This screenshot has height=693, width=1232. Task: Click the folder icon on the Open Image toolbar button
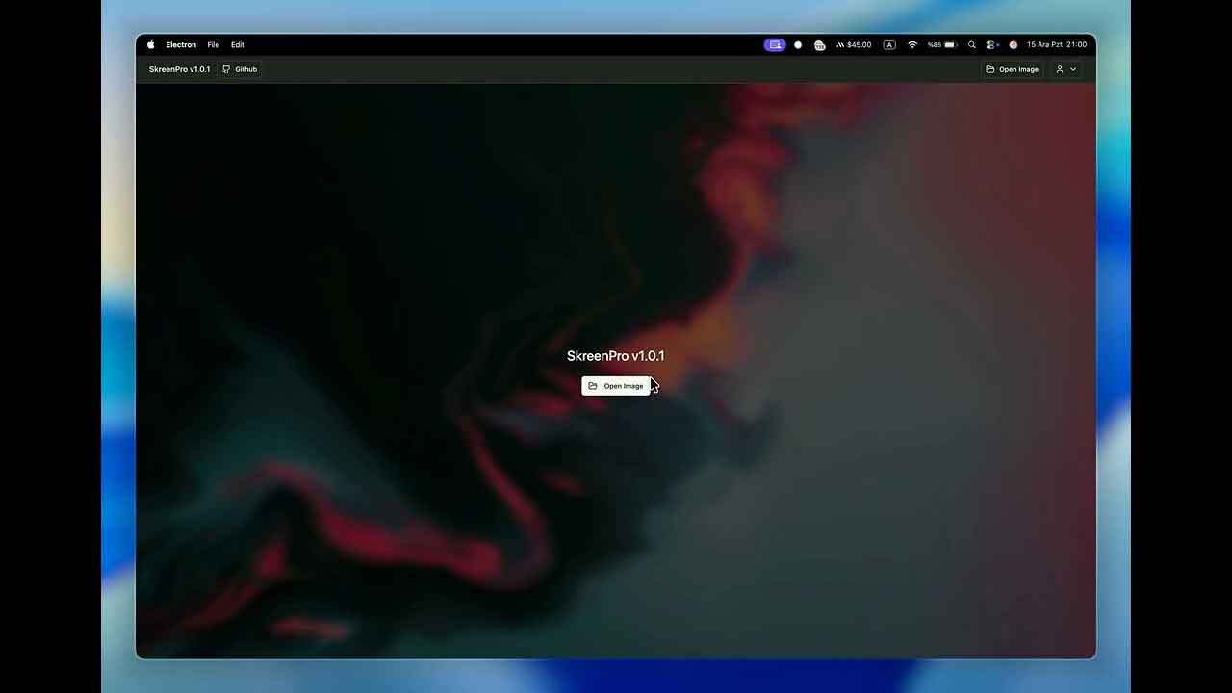point(990,68)
